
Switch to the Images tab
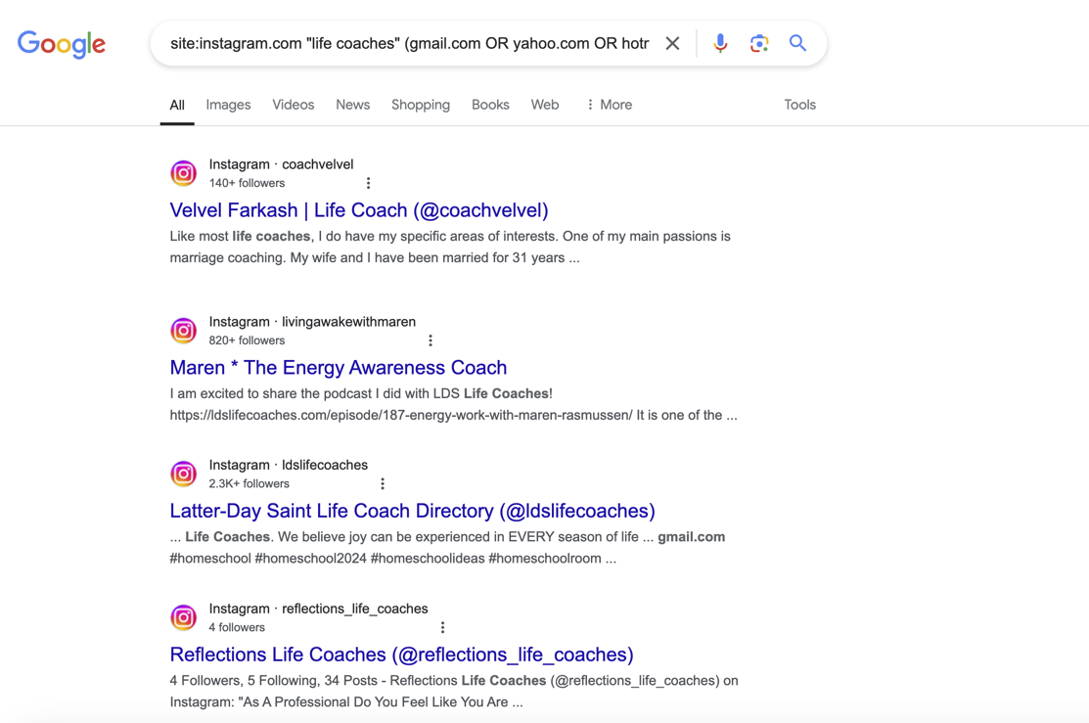pos(227,104)
